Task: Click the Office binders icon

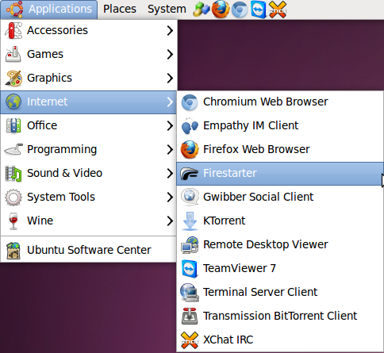Action: (x=13, y=125)
